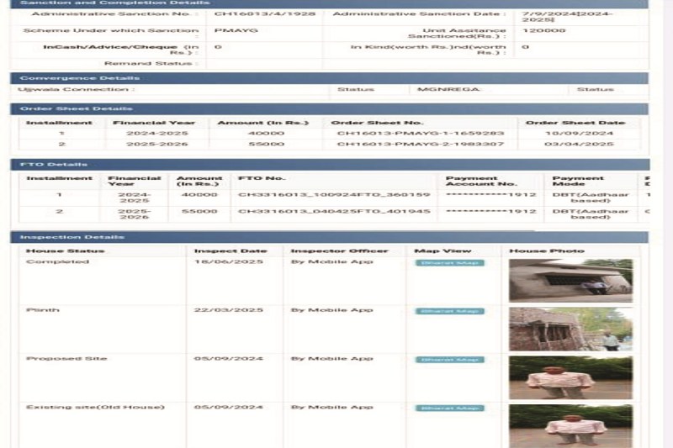View the Completed house photo
The width and height of the screenshot is (673, 448).
tap(570, 280)
